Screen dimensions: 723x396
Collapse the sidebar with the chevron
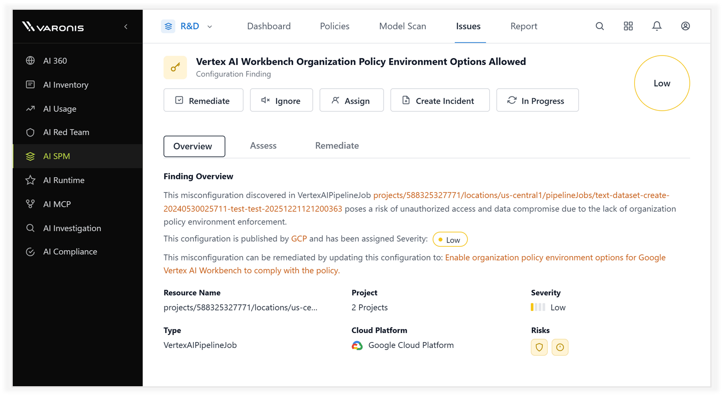click(x=126, y=27)
